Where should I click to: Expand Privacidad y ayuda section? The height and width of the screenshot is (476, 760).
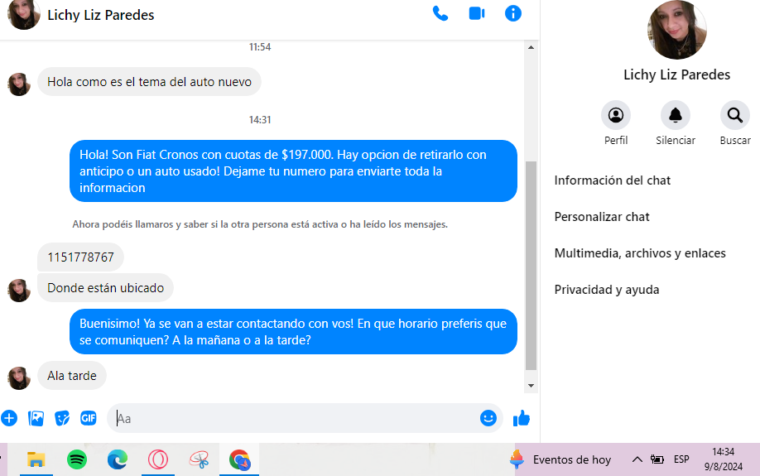606,290
